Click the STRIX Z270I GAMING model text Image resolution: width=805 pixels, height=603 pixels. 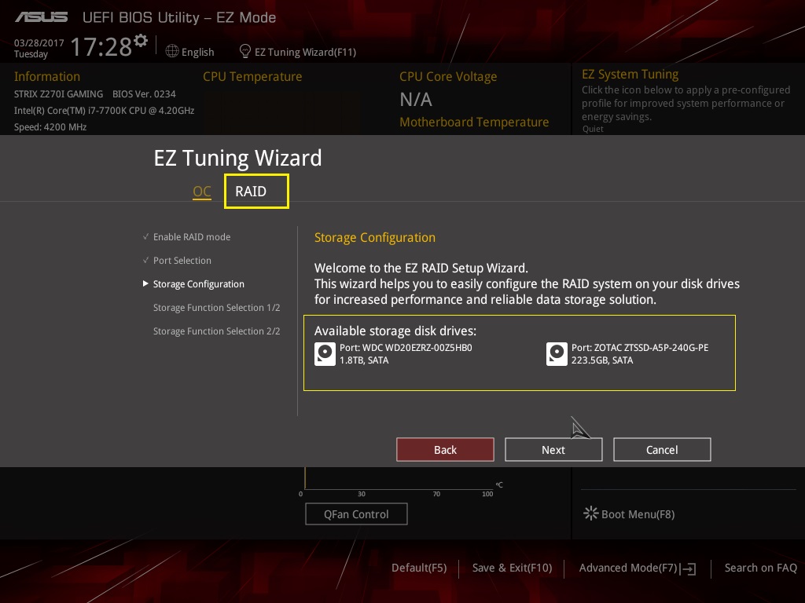pos(58,94)
